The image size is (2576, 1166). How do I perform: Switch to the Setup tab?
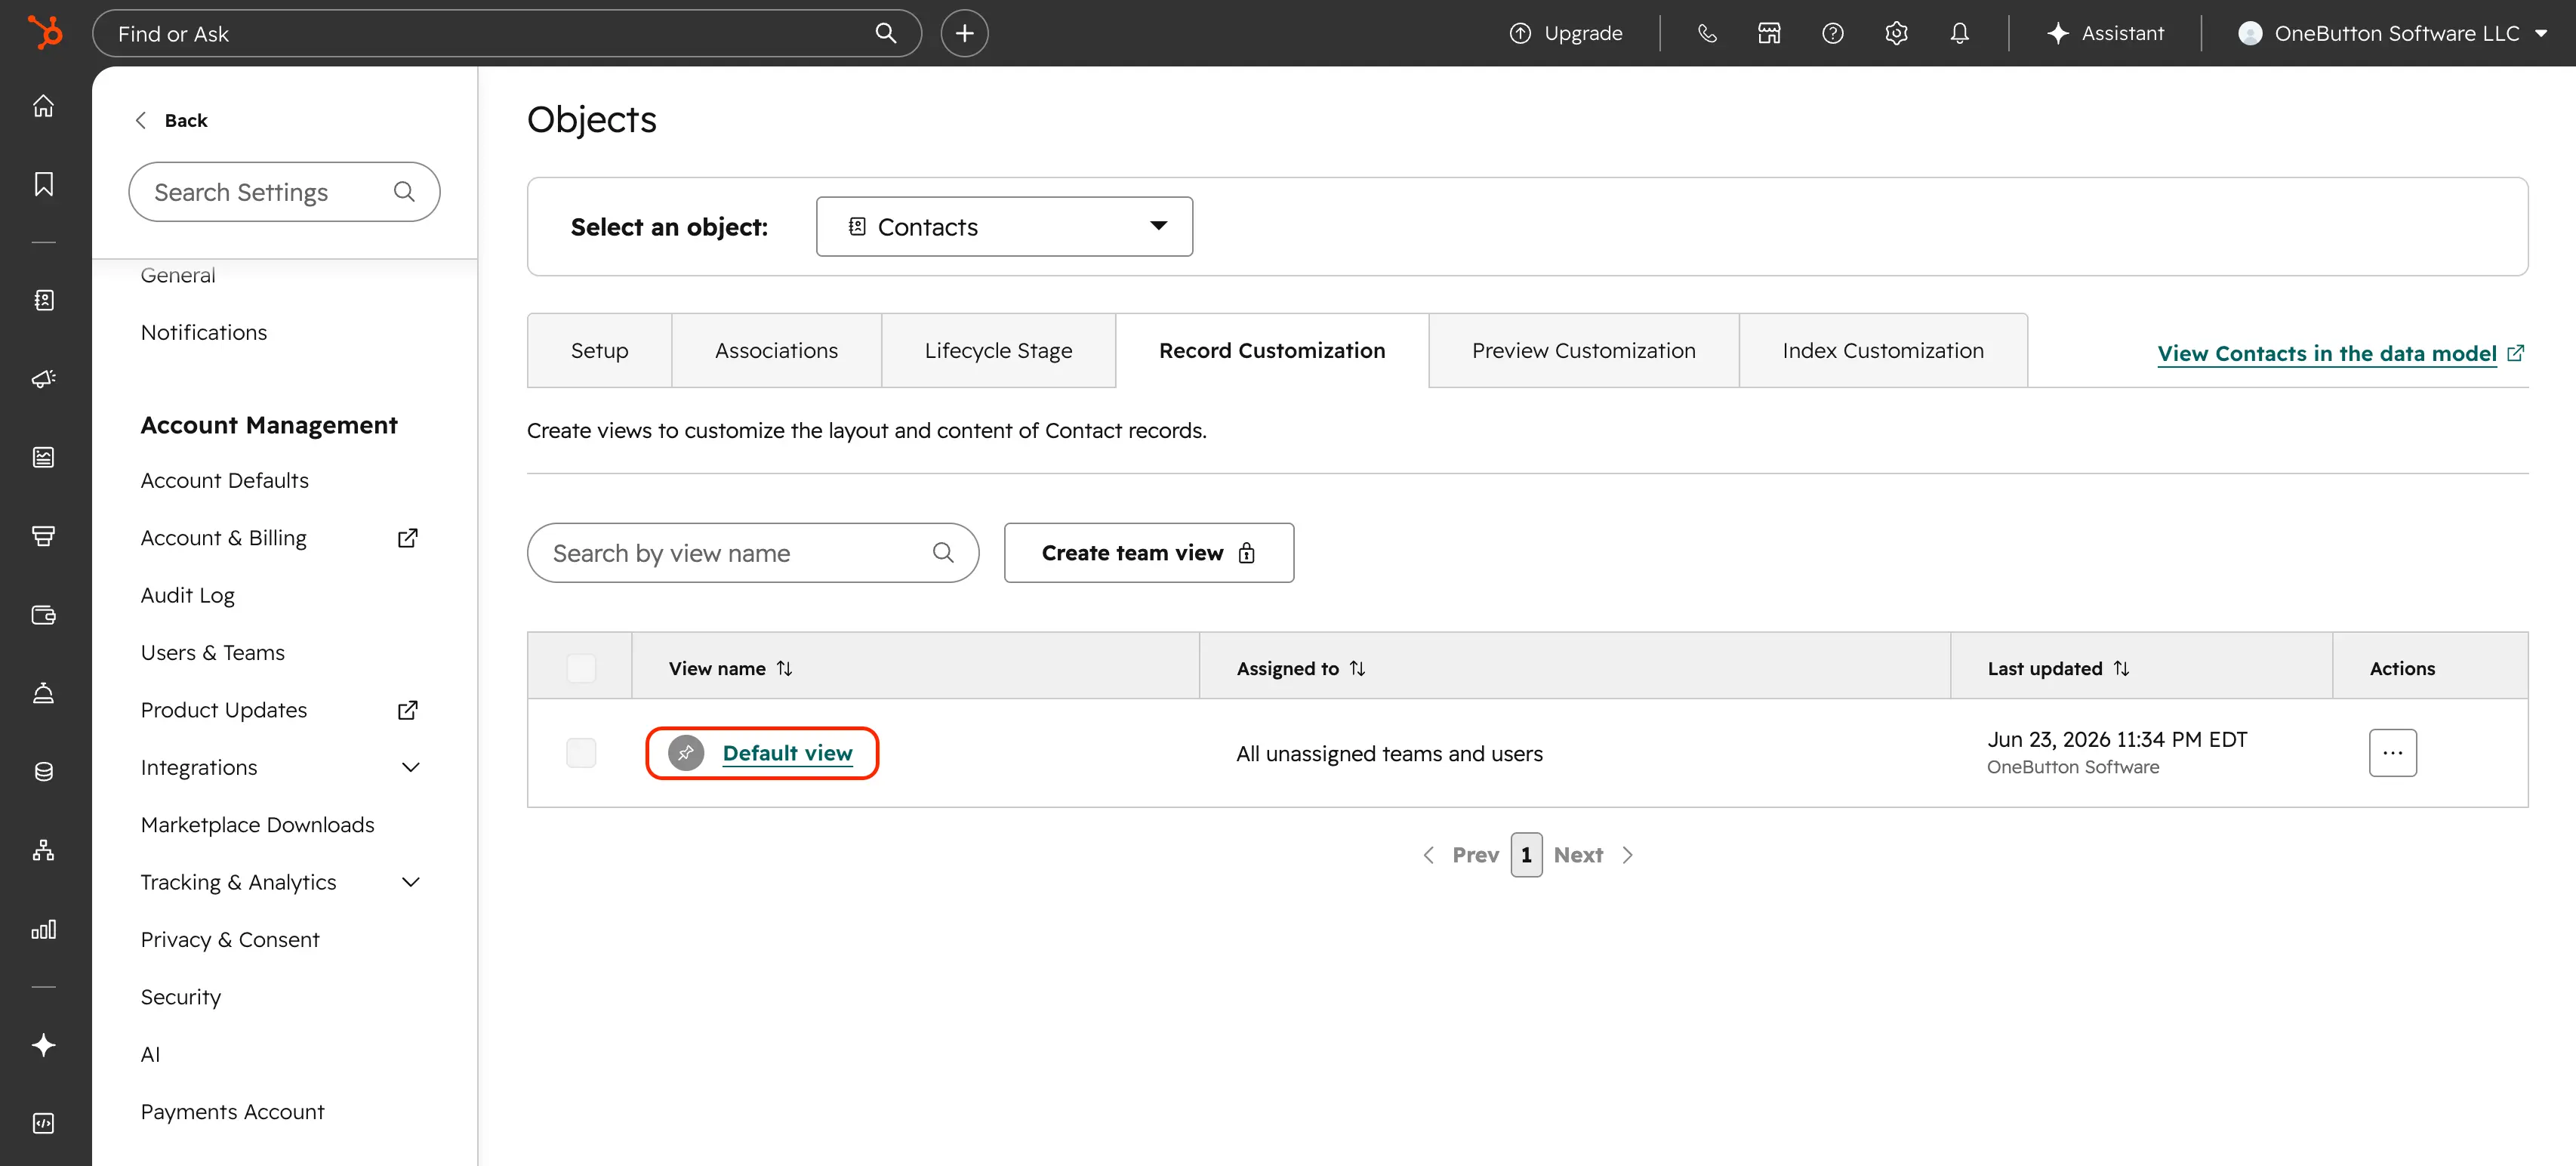coord(599,351)
